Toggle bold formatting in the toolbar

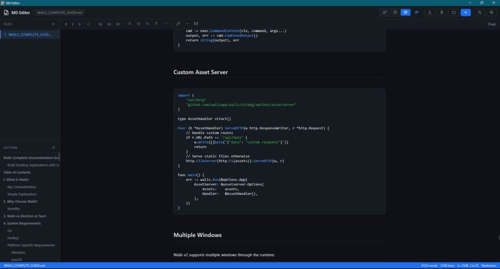(66, 24)
